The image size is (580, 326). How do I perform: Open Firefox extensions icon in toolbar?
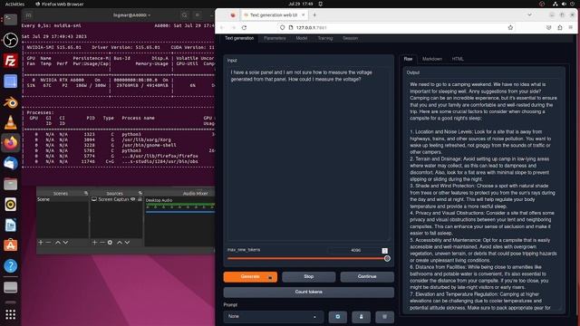coord(560,28)
